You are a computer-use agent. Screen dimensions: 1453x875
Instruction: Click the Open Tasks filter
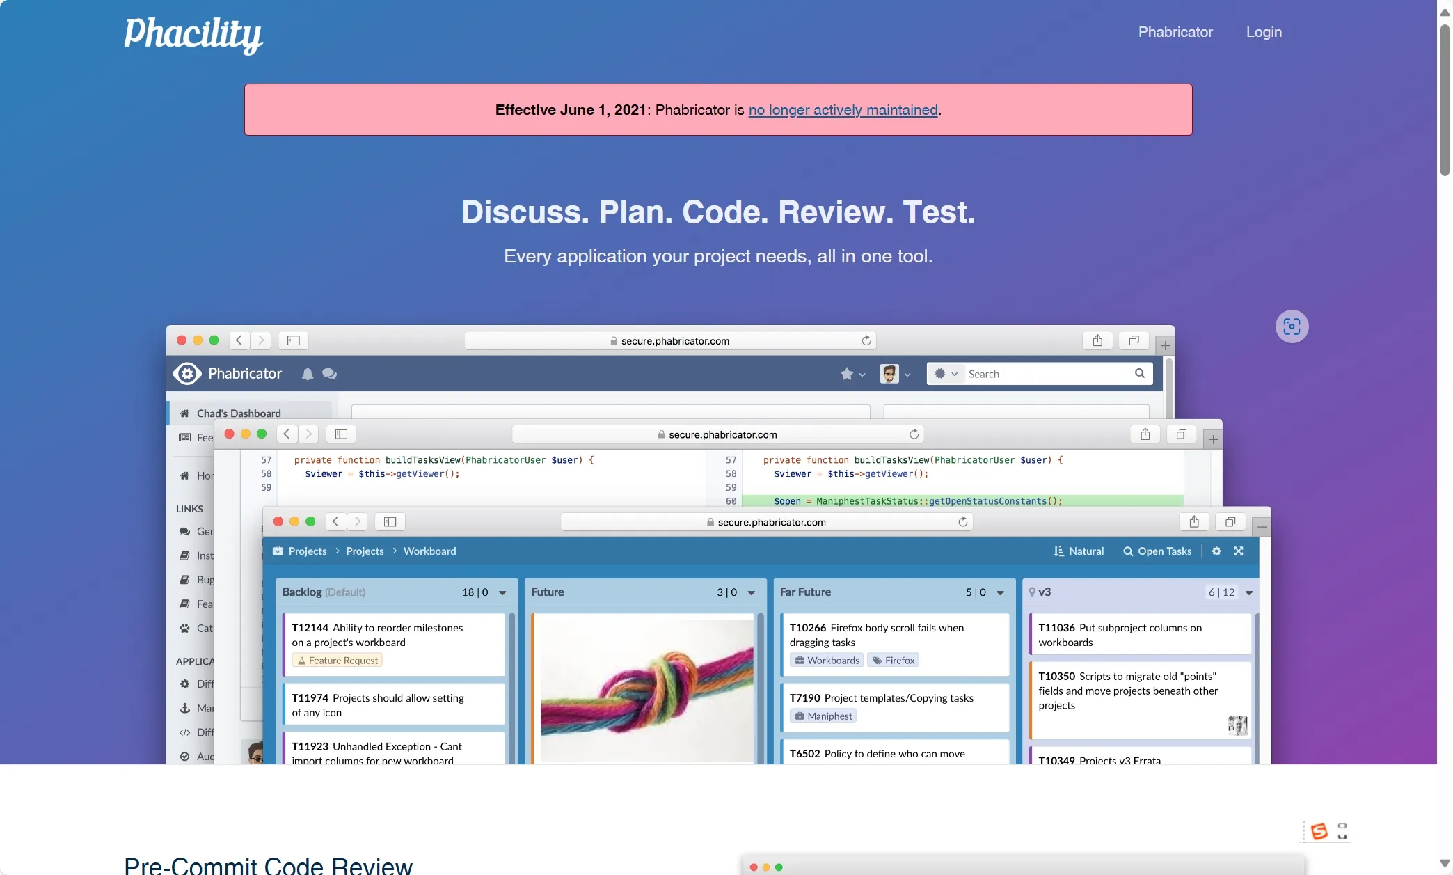(x=1157, y=551)
